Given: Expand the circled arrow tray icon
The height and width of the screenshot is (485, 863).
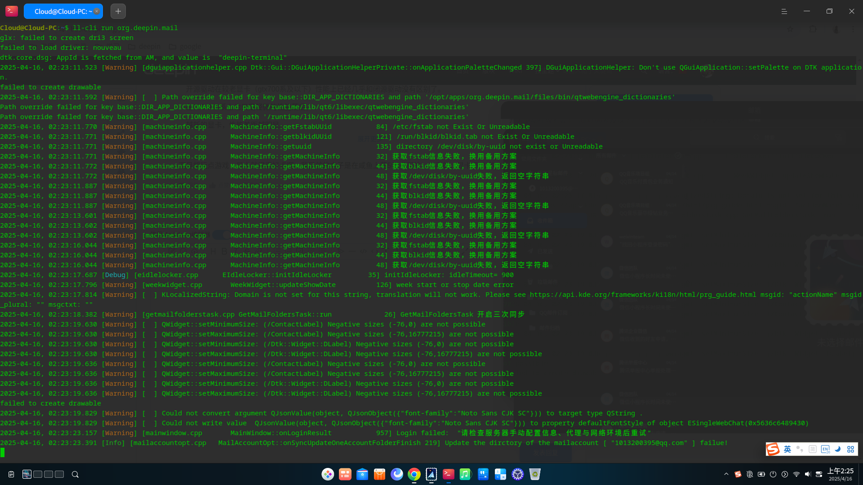Looking at the screenshot, I should coord(785,474).
